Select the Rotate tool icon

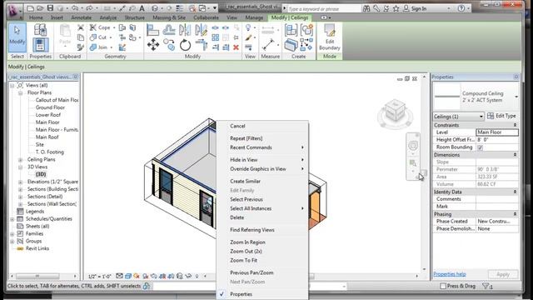coord(185,45)
